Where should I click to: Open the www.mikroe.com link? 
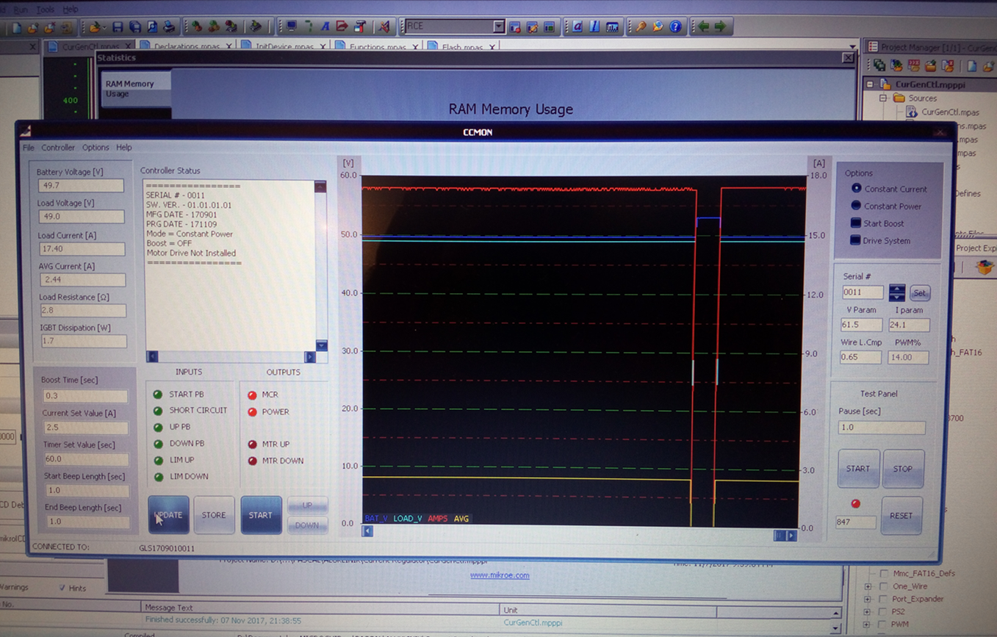pyautogui.click(x=500, y=575)
